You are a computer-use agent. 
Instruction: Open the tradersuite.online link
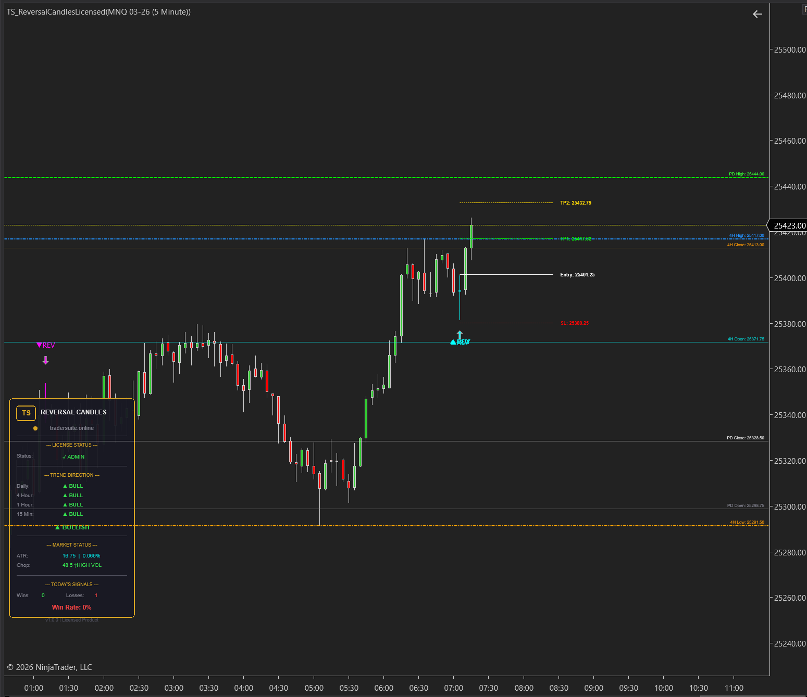[x=72, y=428]
